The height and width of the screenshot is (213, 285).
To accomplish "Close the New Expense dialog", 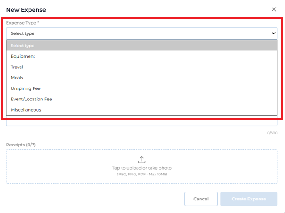I will pos(274,9).
